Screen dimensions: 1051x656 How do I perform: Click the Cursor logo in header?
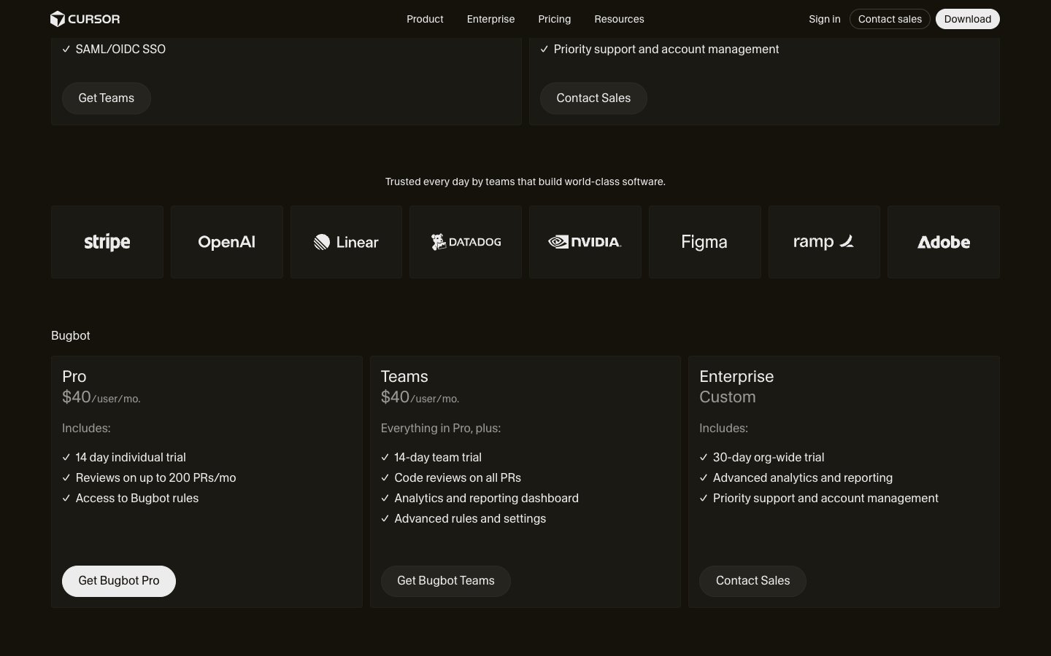click(x=85, y=19)
